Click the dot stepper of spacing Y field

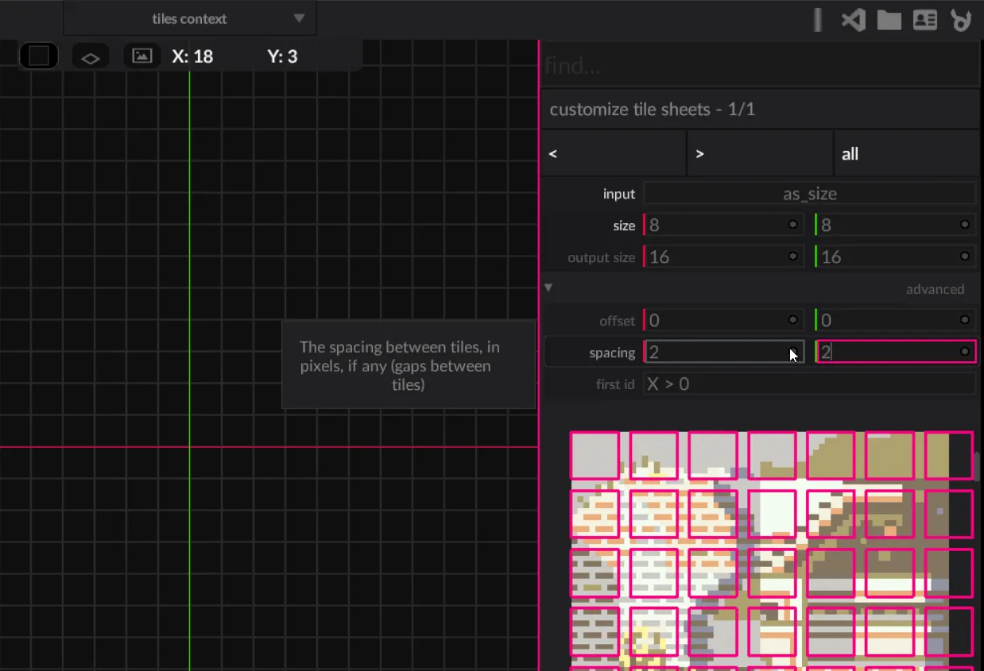(x=964, y=352)
